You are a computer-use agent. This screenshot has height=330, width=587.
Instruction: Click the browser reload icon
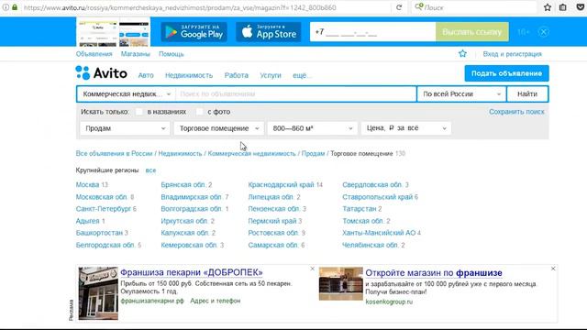pos(399,7)
